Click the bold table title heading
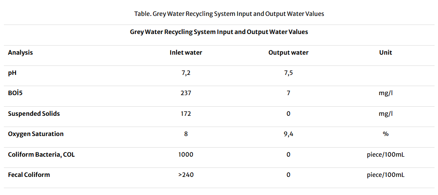The width and height of the screenshot is (438, 195). click(x=219, y=32)
